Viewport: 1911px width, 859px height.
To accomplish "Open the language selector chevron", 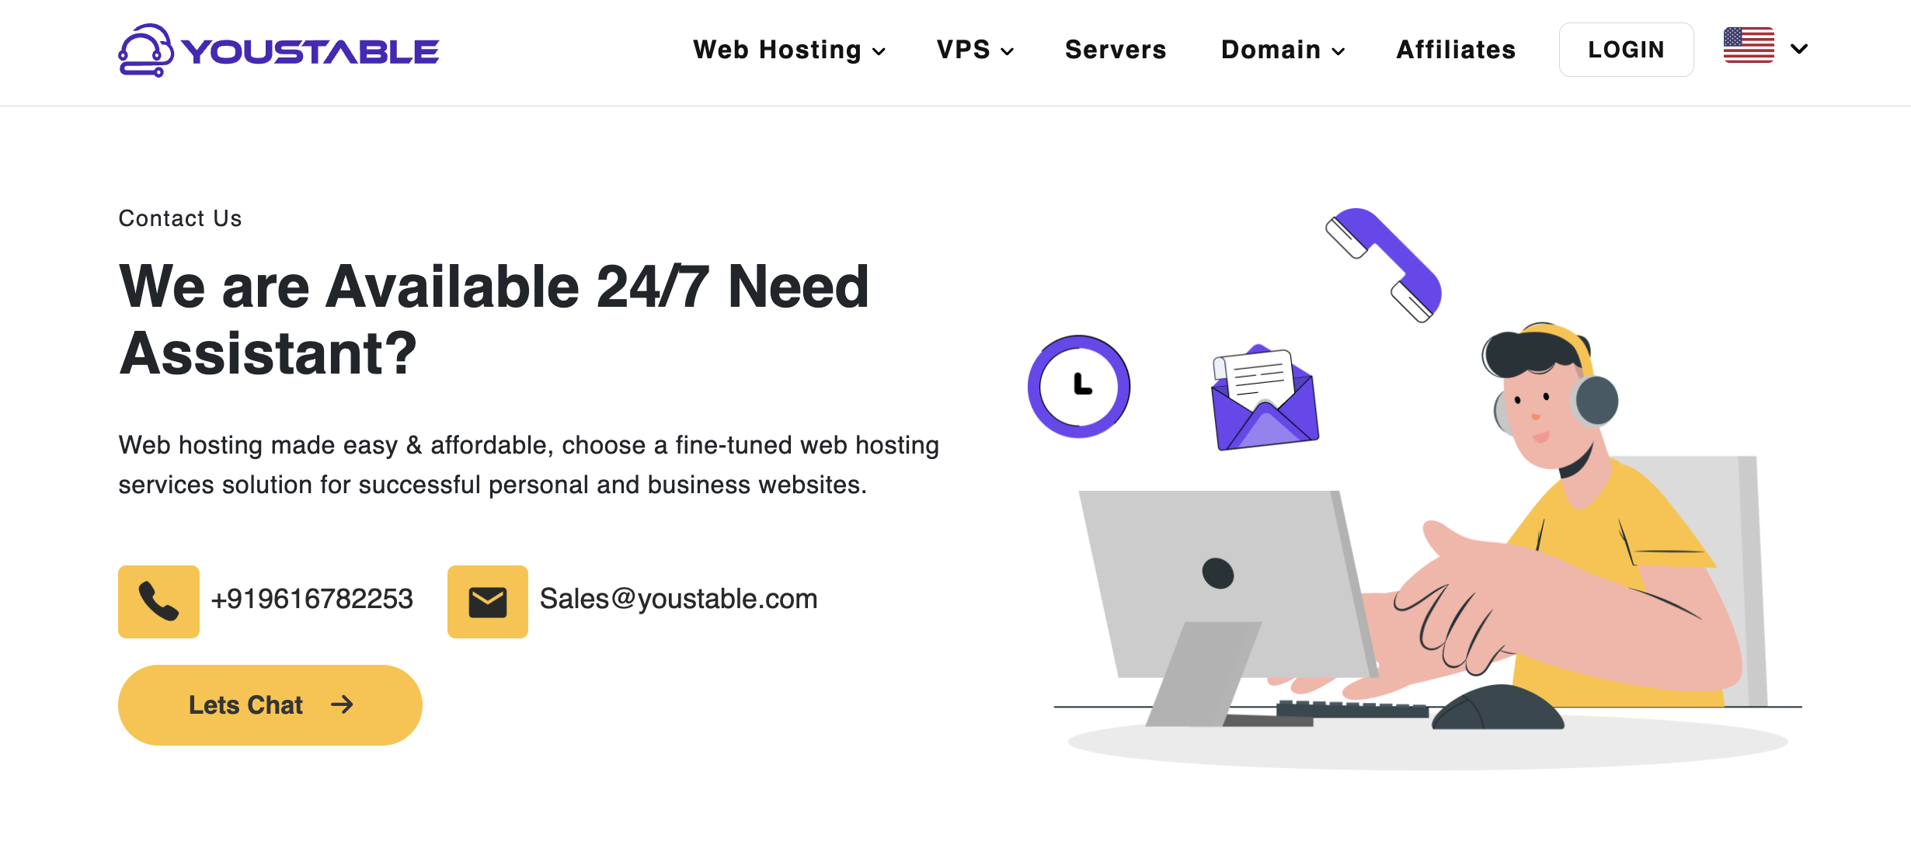I will [x=1799, y=49].
